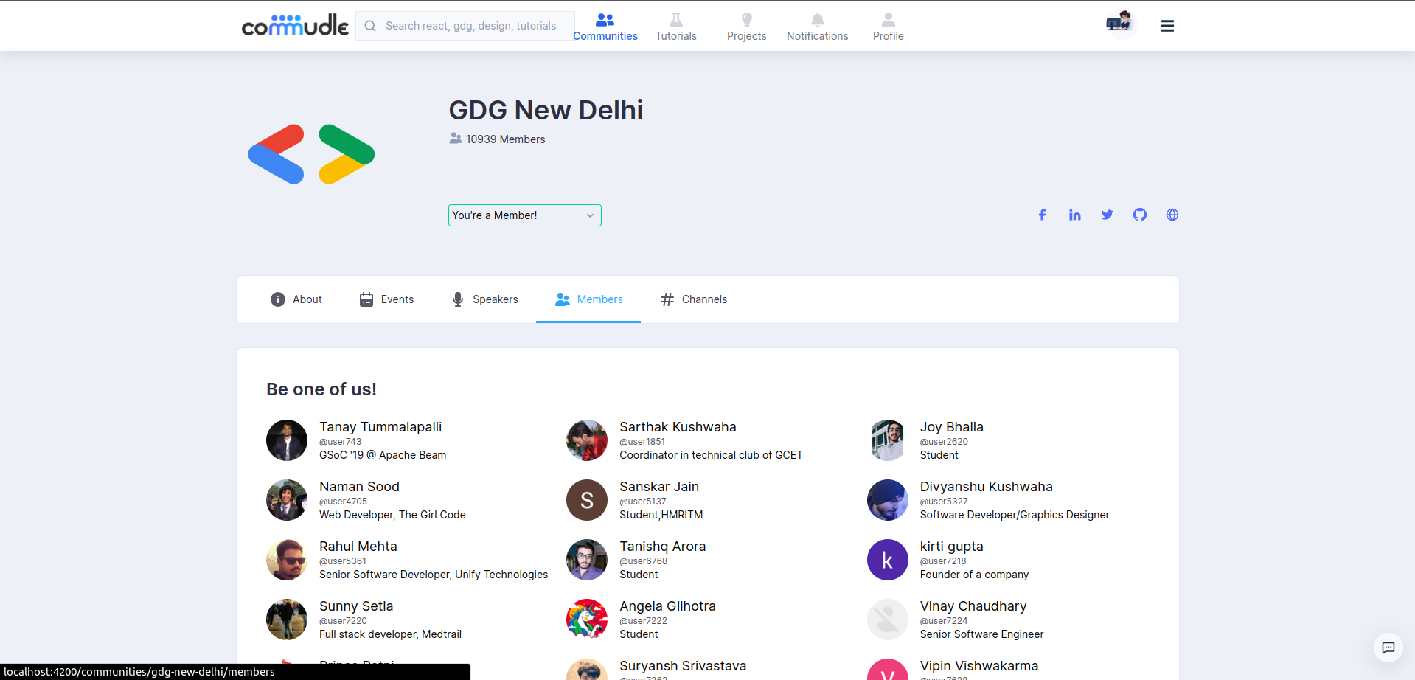Open Profile in top navigation
Screen dimensions: 1415x680
click(x=889, y=27)
